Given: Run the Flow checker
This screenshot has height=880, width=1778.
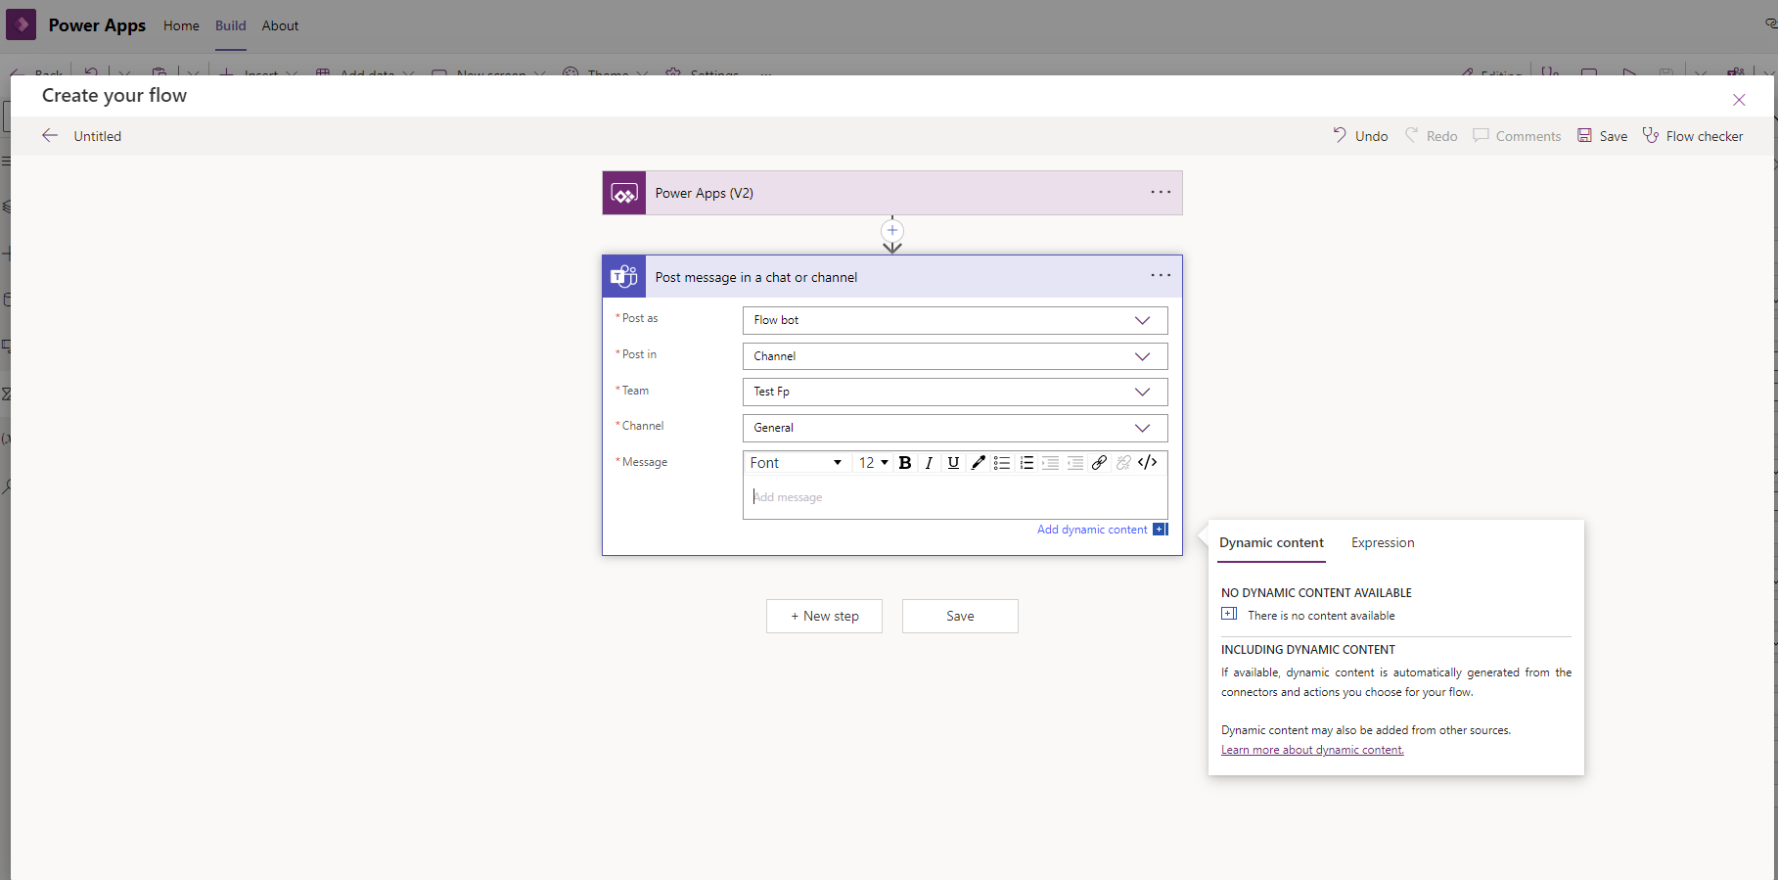Looking at the screenshot, I should [x=1693, y=136].
